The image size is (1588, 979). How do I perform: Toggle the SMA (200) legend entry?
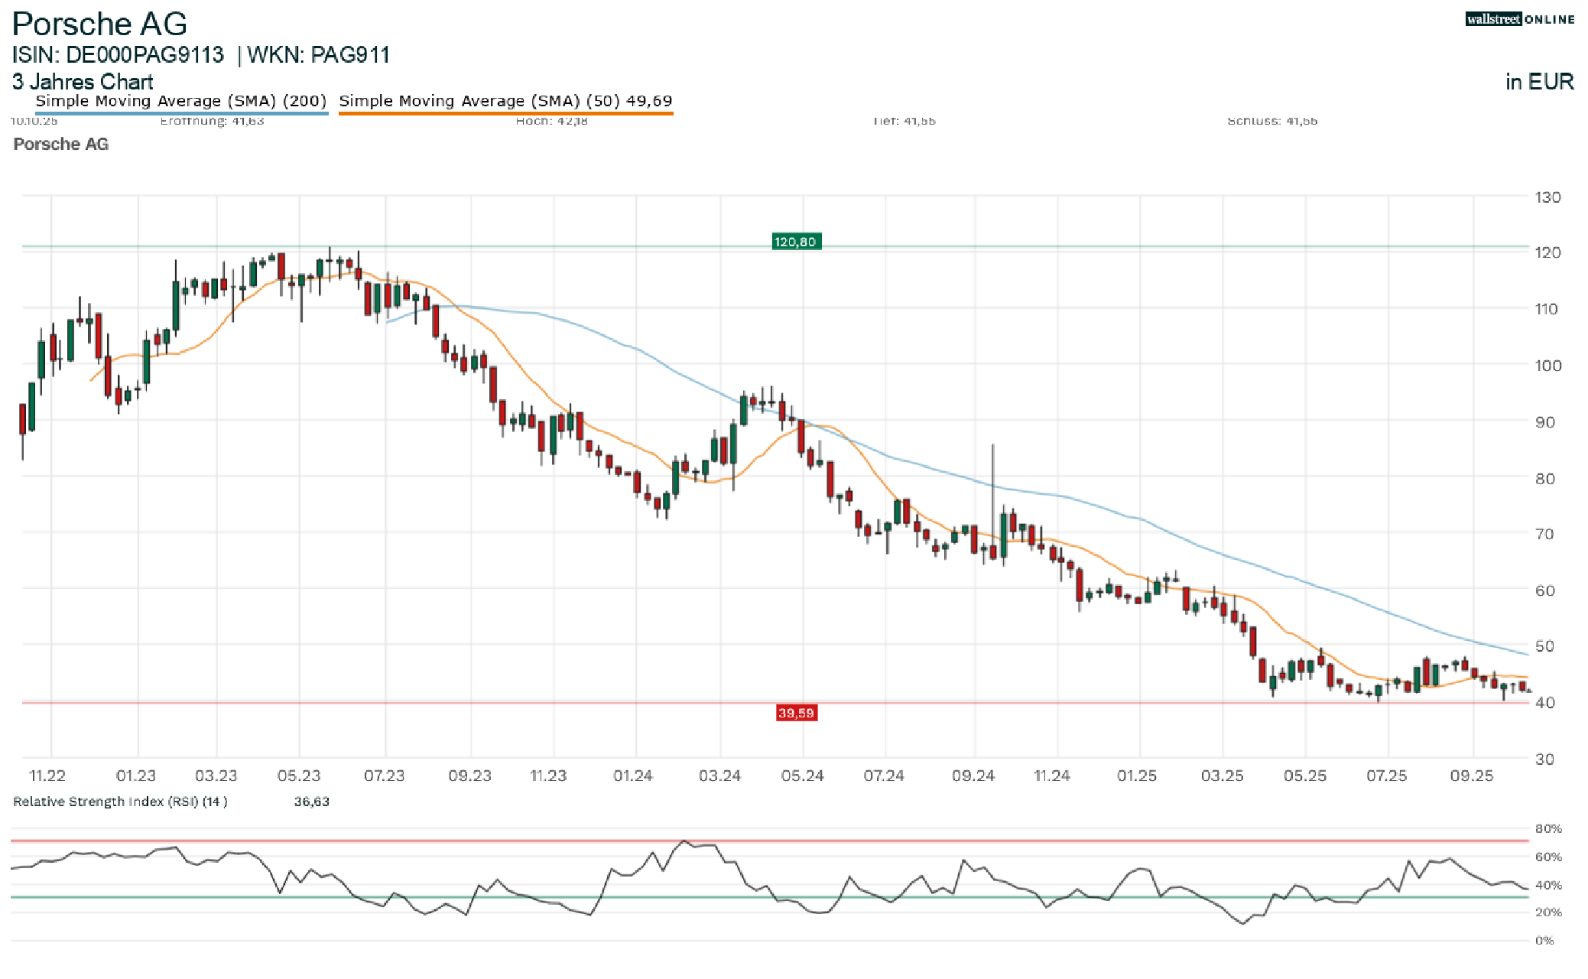[x=181, y=101]
